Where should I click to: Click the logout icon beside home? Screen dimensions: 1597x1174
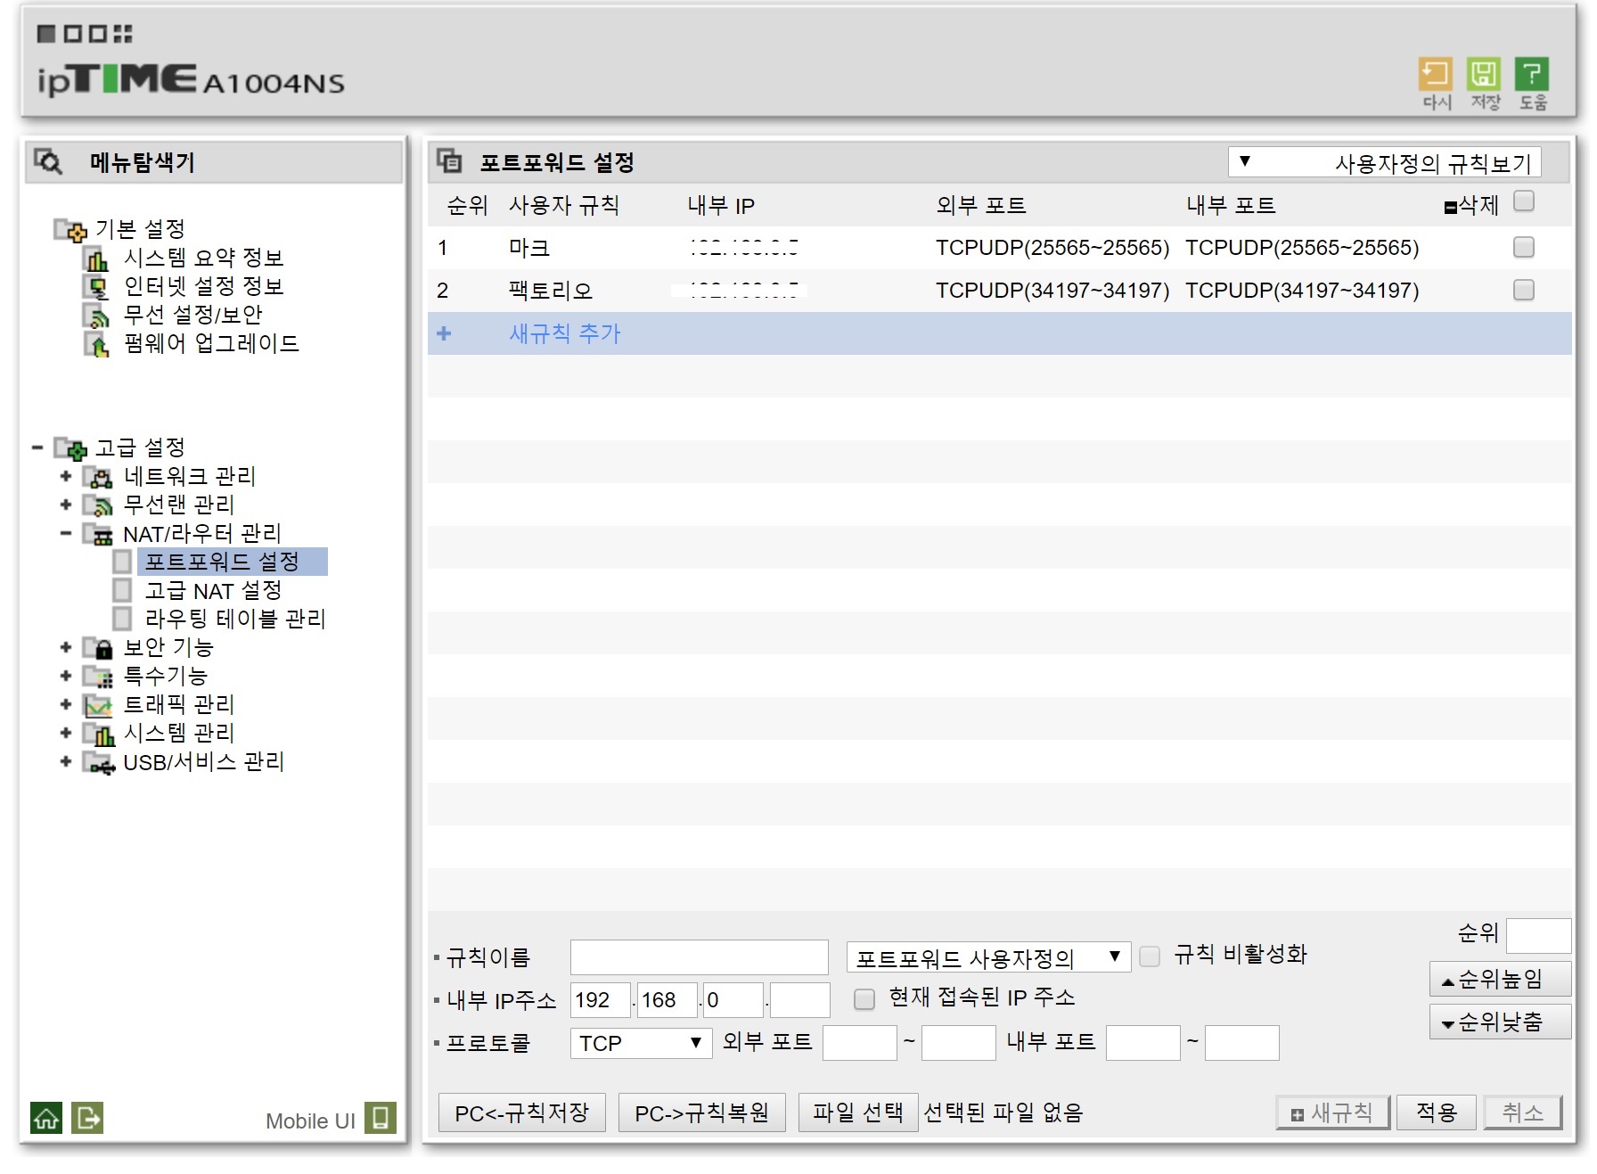(x=87, y=1118)
